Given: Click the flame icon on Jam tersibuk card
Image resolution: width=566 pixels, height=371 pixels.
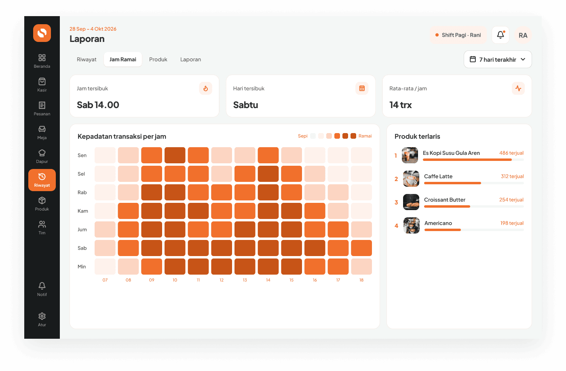Looking at the screenshot, I should click(x=206, y=88).
